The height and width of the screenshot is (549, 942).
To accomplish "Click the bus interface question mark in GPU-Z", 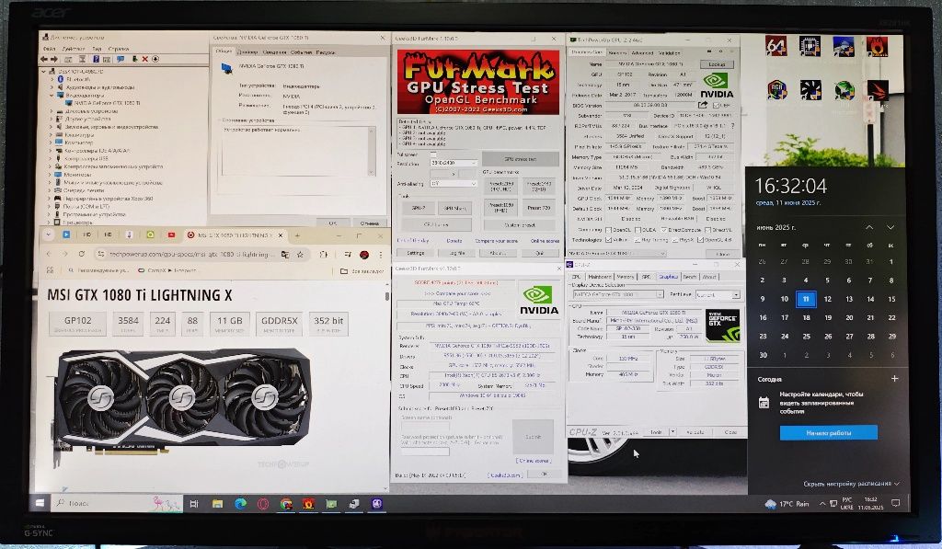I will click(x=732, y=126).
